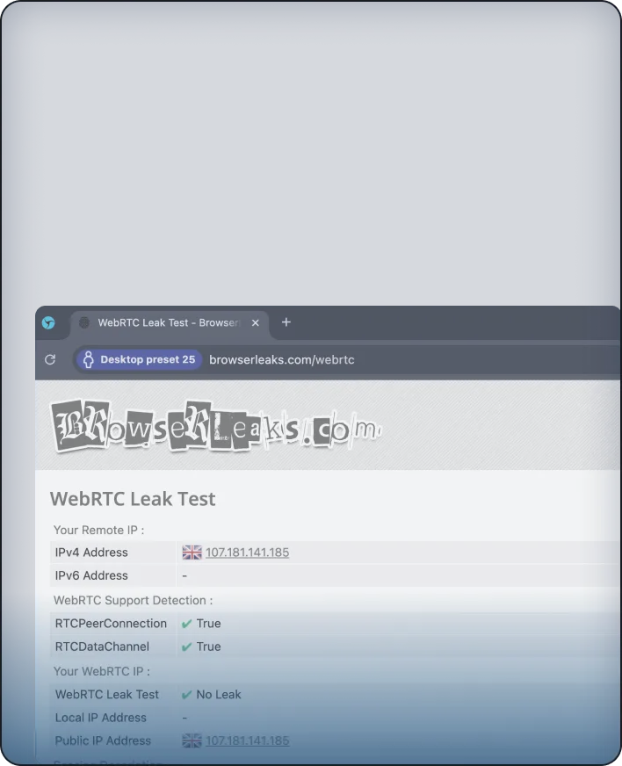Click the IPv4 Address row label
This screenshot has height=766, width=622.
91,553
